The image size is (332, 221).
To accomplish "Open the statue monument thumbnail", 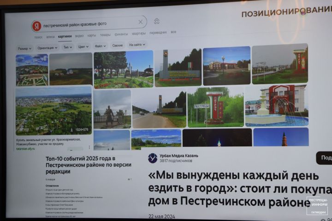I will click(x=112, y=109).
